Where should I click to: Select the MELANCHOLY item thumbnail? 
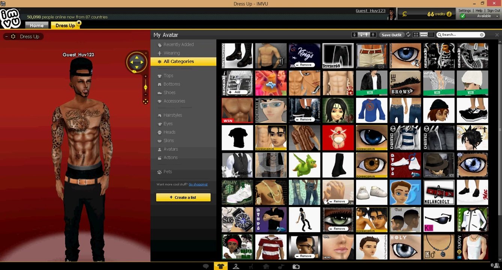click(x=439, y=192)
